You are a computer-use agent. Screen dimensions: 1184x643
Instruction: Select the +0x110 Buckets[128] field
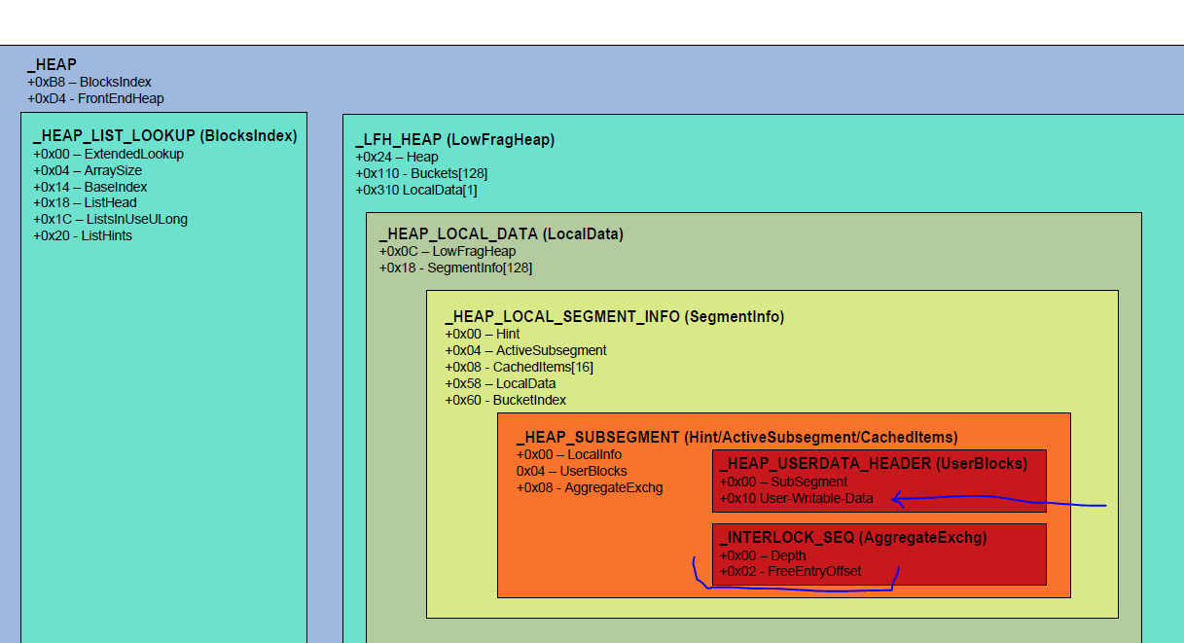pyautogui.click(x=421, y=173)
